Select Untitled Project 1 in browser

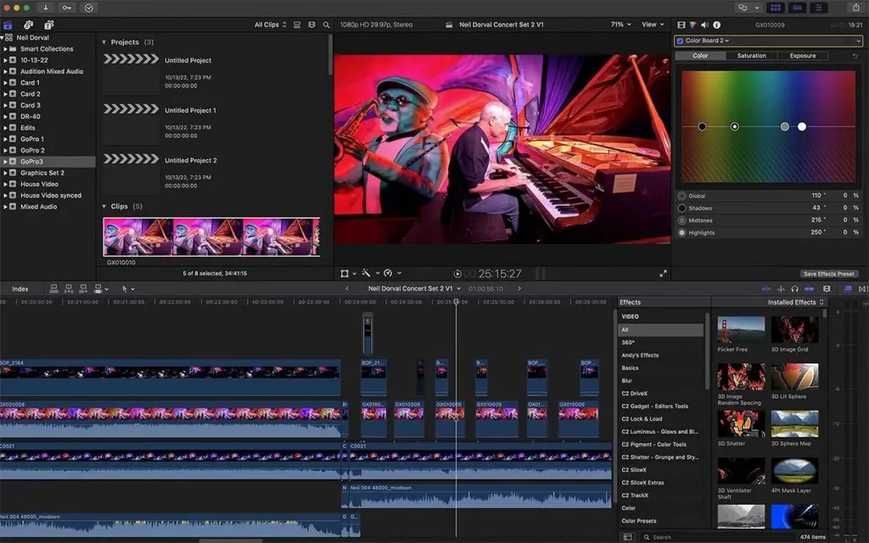click(x=190, y=111)
